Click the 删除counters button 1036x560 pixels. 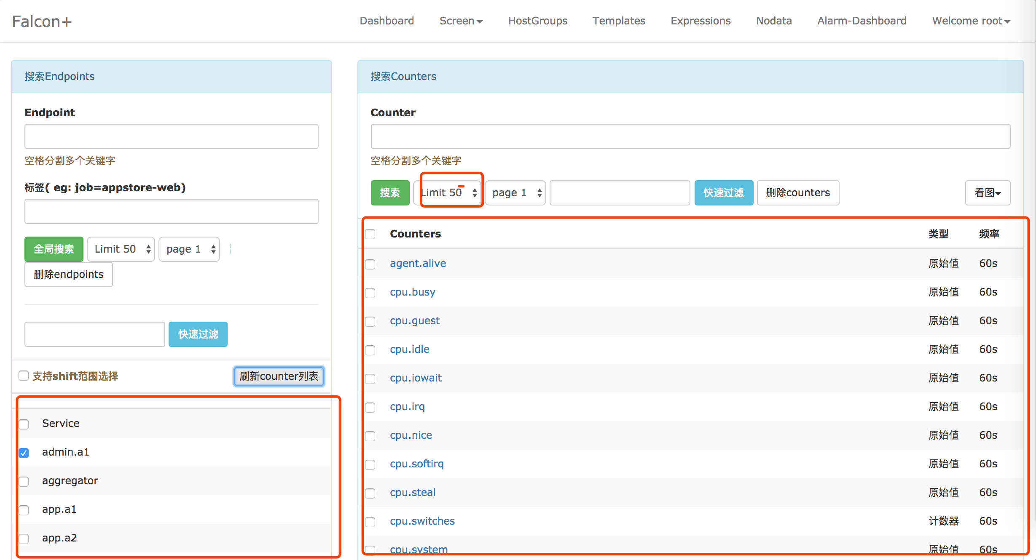797,193
